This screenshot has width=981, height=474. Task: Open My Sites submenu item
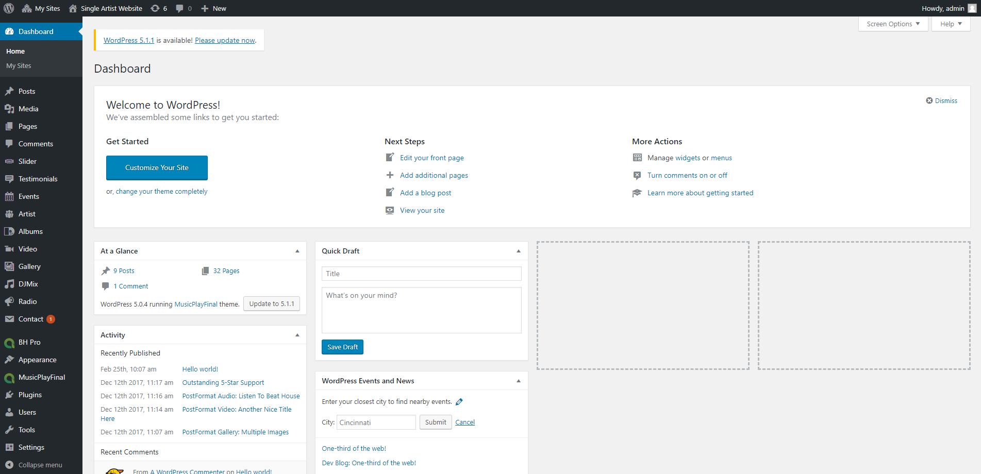(19, 65)
